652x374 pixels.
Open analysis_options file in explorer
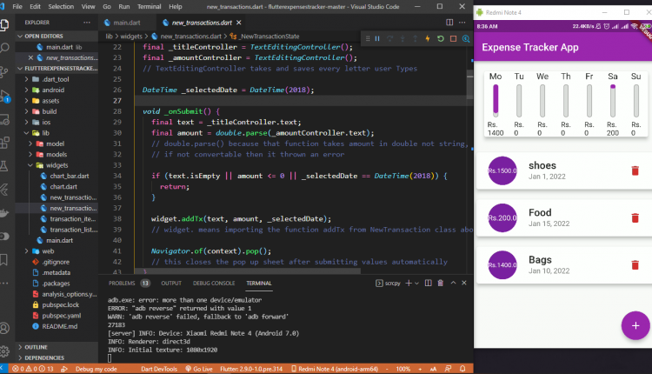(69, 294)
